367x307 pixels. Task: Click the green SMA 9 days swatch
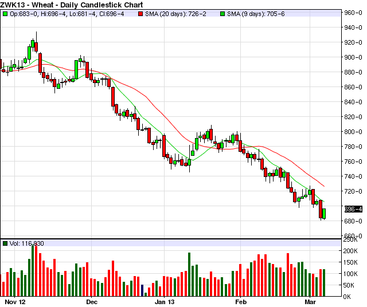click(222, 14)
